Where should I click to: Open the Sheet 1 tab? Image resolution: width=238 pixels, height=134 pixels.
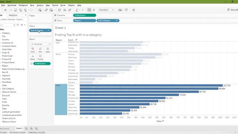19,128
